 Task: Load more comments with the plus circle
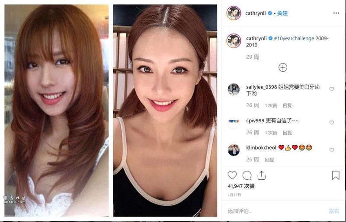283,67
